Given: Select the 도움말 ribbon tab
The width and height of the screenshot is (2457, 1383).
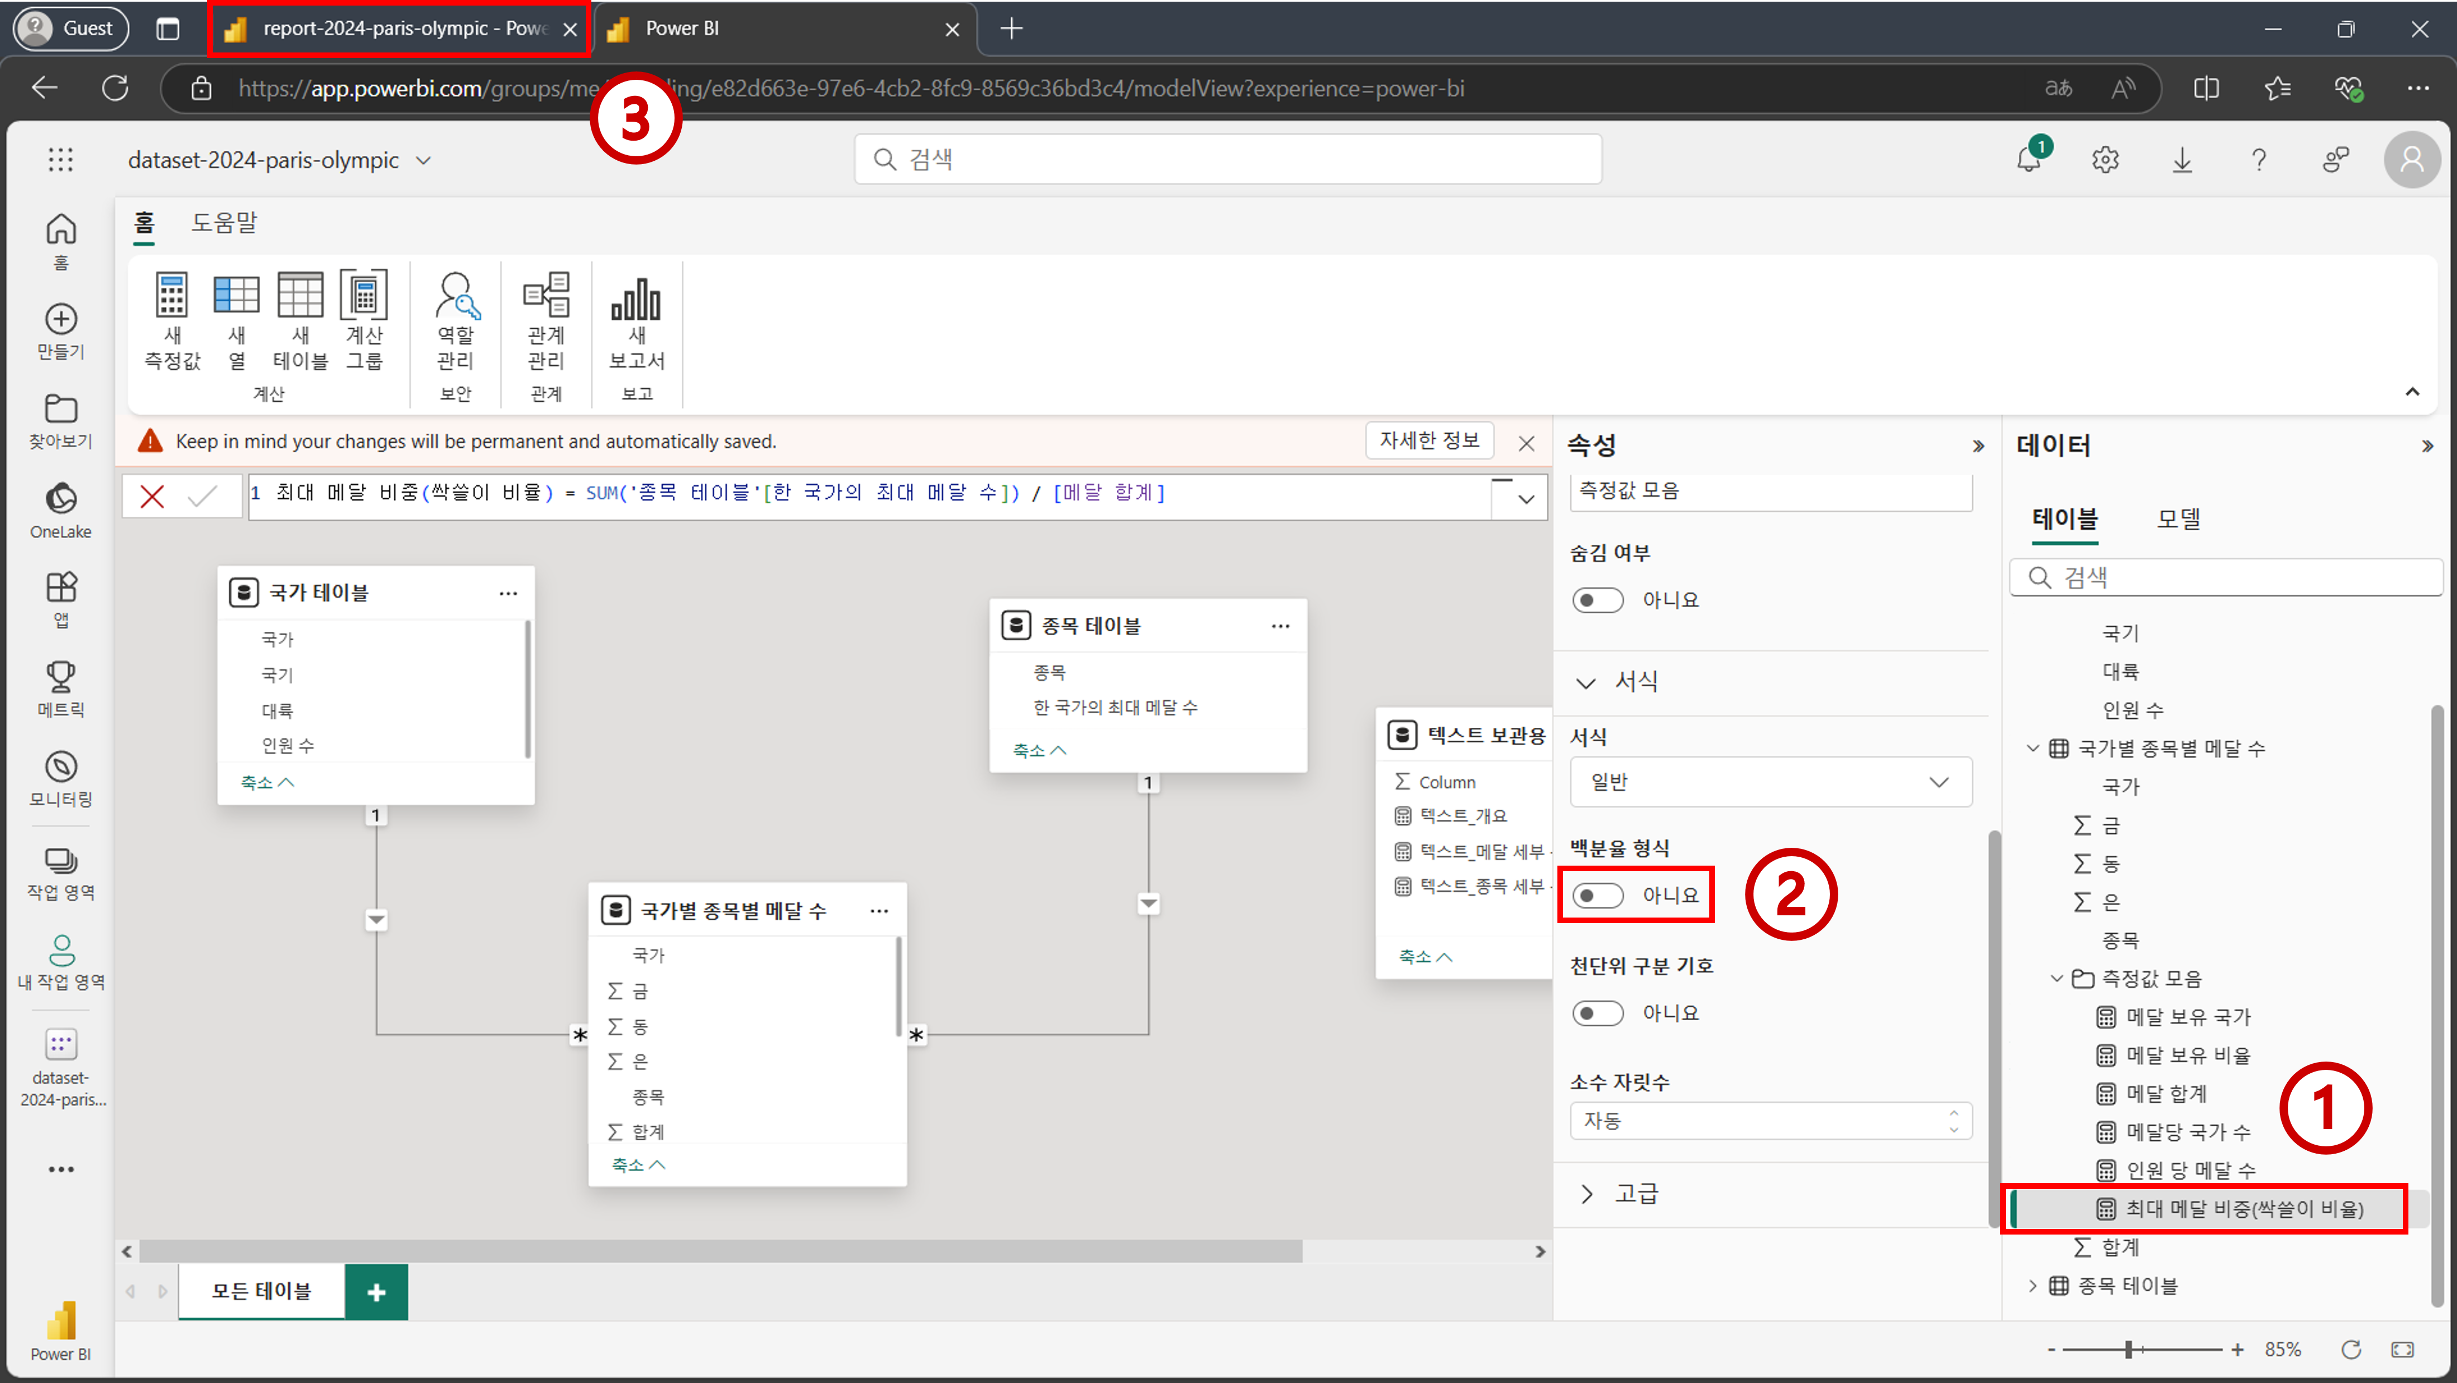Looking at the screenshot, I should (x=224, y=222).
